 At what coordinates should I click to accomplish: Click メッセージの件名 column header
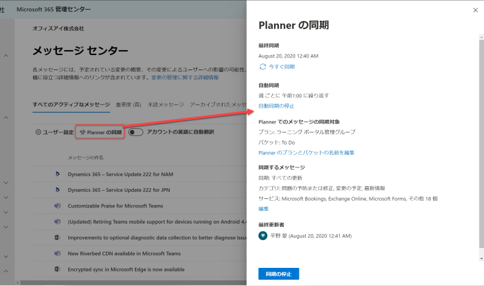pyautogui.click(x=85, y=158)
